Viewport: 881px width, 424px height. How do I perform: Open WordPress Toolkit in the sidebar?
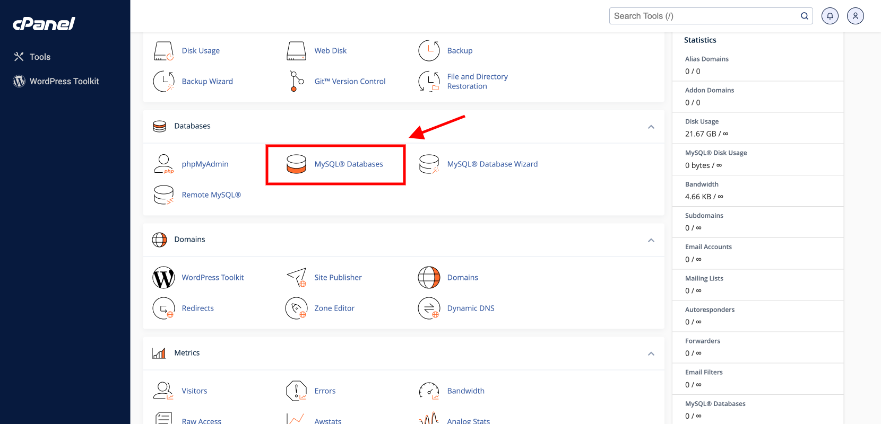(x=56, y=81)
